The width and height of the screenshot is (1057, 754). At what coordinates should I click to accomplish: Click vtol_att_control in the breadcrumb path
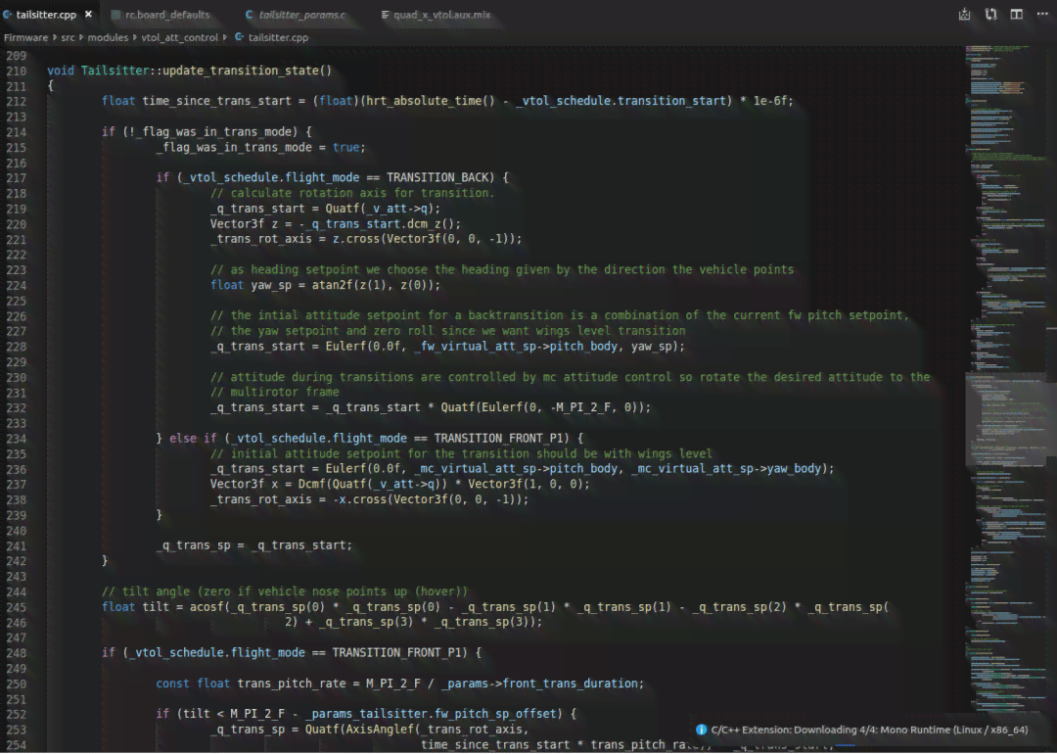tap(179, 38)
